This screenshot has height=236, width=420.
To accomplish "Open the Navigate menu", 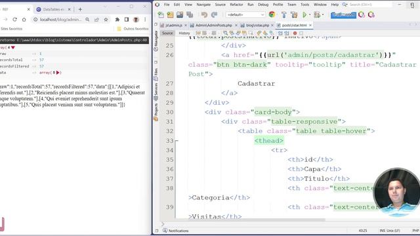I will [x=203, y=5].
